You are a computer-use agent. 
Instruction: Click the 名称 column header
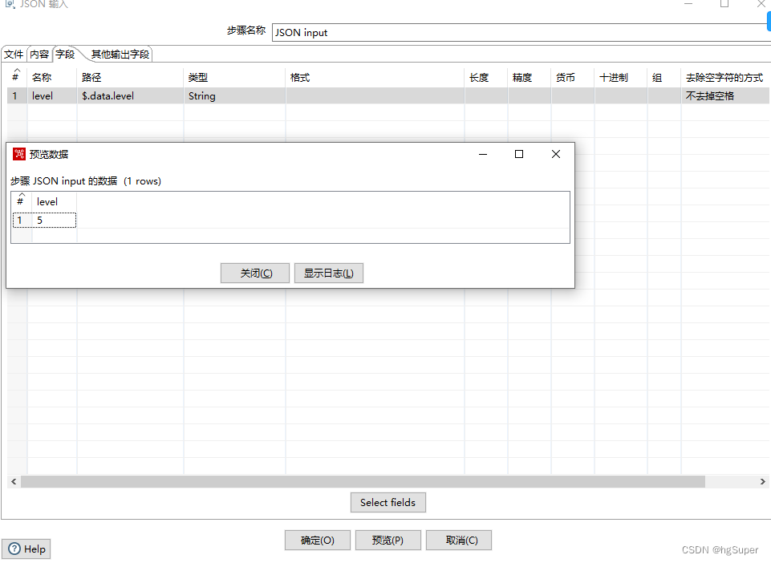coord(43,76)
